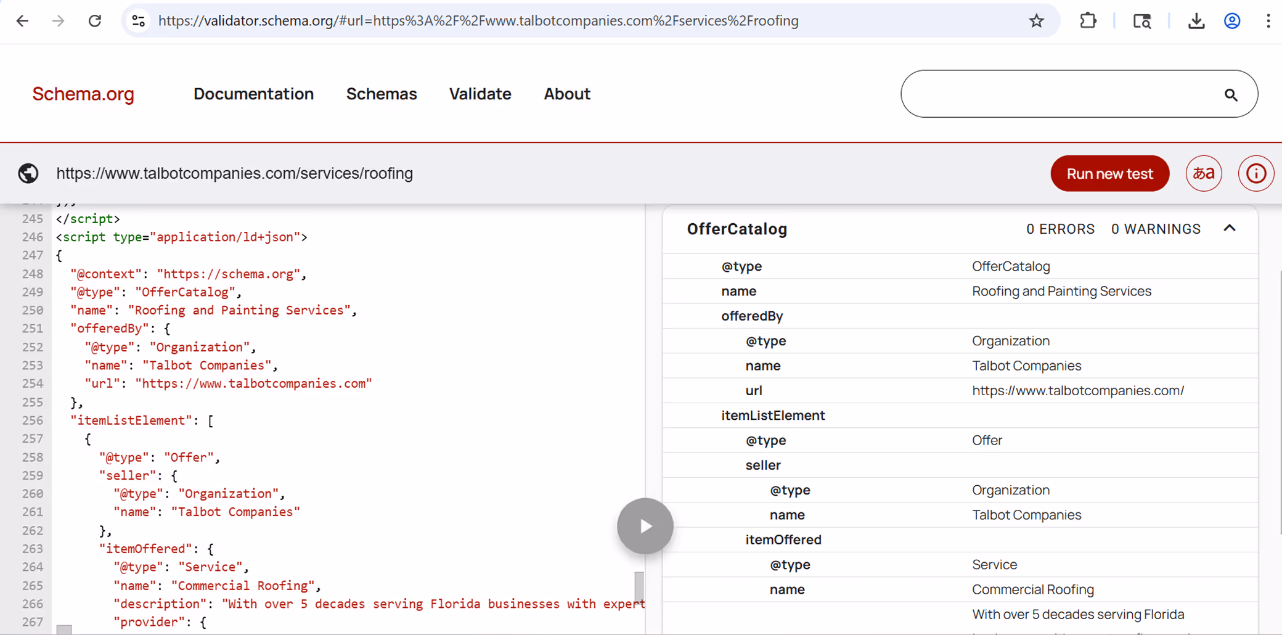This screenshot has height=635, width=1282.
Task: Go back to the previous page
Action: point(23,21)
